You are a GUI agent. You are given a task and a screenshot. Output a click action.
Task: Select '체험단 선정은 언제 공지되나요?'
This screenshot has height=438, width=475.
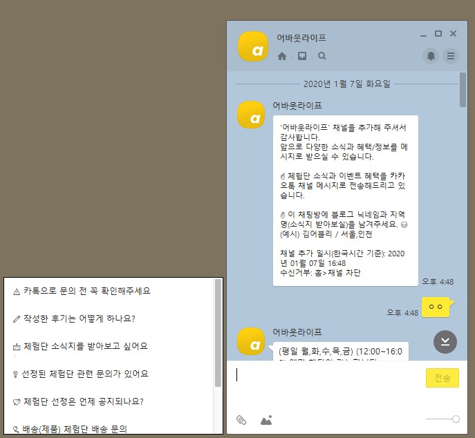(x=78, y=401)
